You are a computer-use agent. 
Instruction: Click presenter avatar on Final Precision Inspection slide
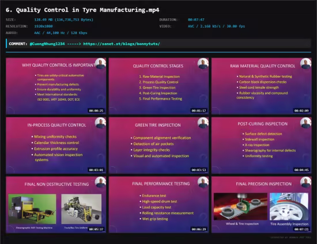point(305,182)
